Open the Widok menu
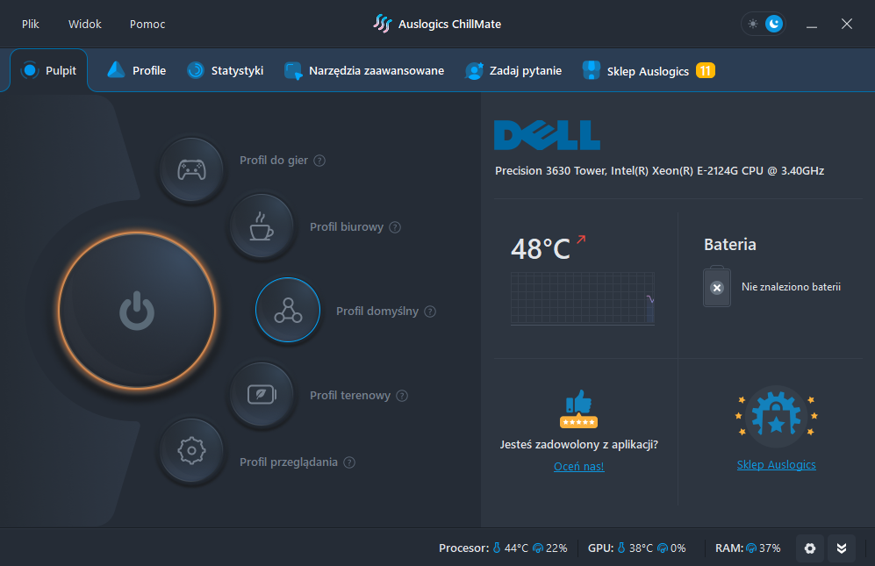The height and width of the screenshot is (566, 875). [x=85, y=24]
